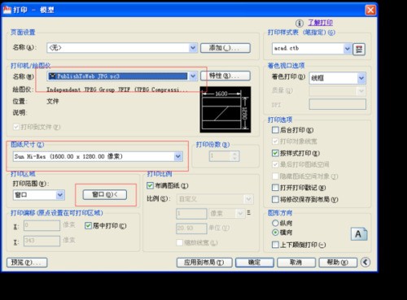Click the lock proportion icon beside 像素 unit
The height and width of the screenshot is (300, 407).
tap(248, 213)
